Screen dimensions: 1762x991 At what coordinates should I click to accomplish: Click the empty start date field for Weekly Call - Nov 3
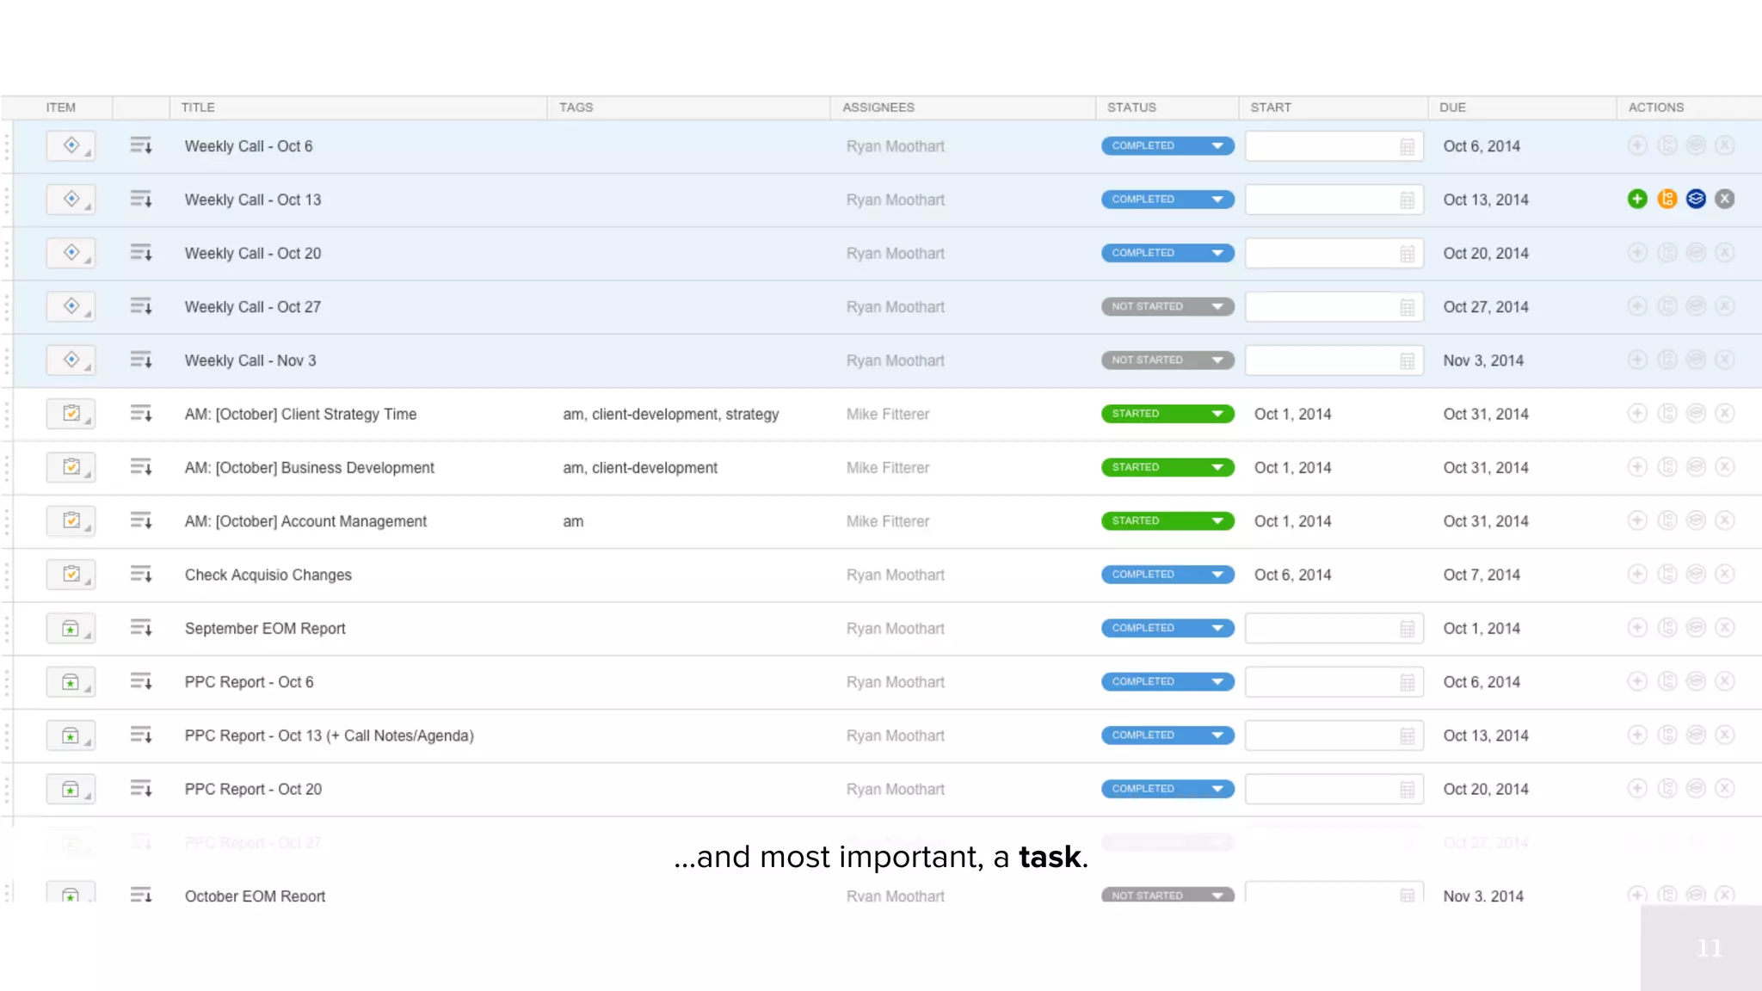(x=1334, y=360)
